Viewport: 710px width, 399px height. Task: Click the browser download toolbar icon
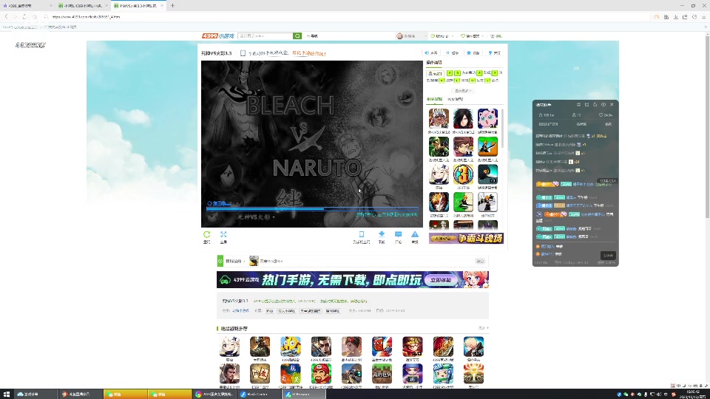[675, 17]
